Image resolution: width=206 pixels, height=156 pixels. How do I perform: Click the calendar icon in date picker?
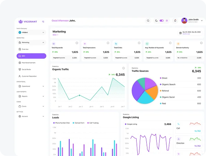(180, 33)
